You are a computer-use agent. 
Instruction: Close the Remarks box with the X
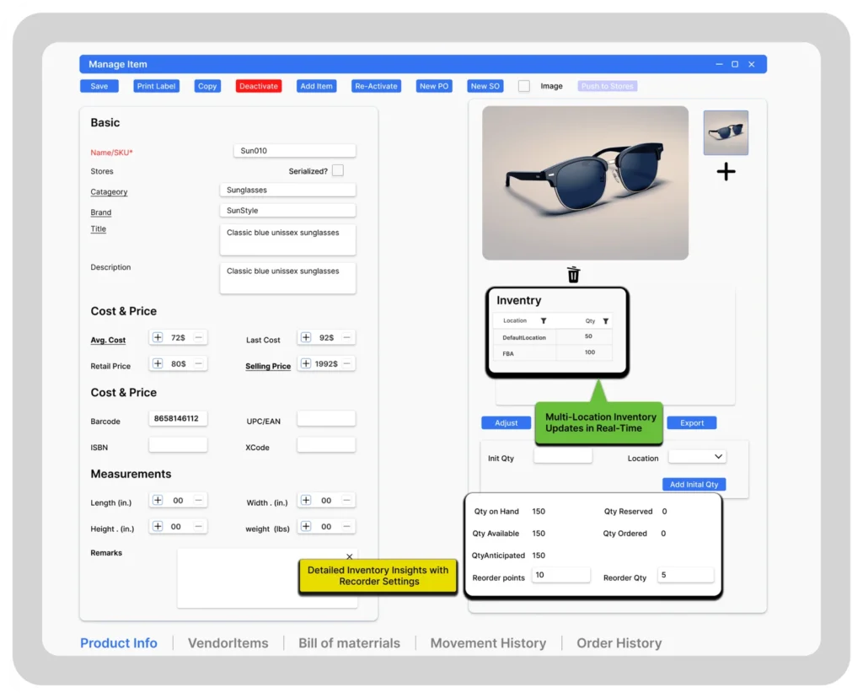(x=350, y=556)
